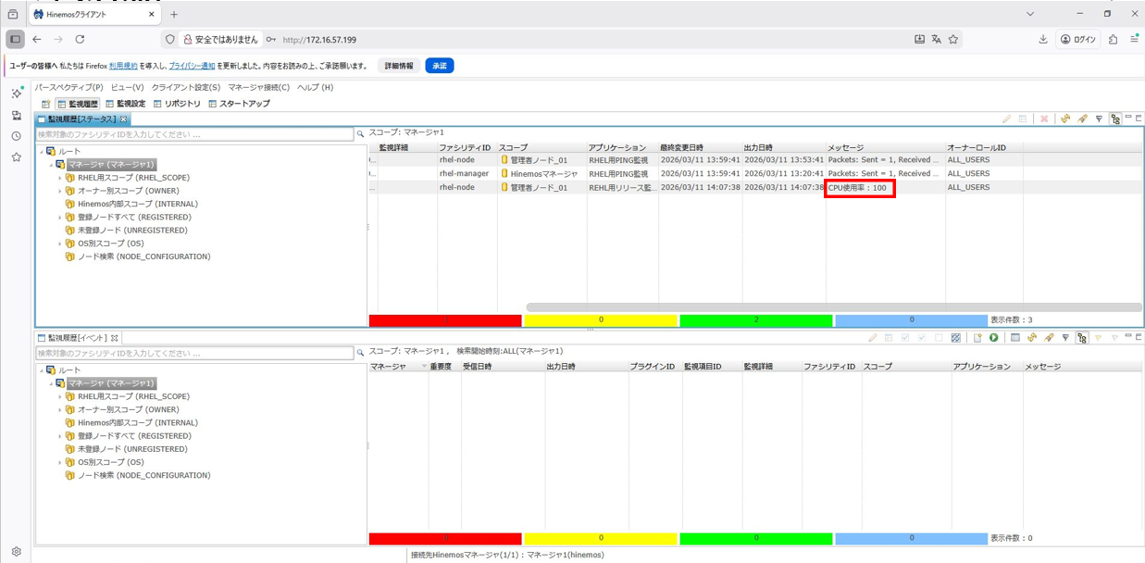Click the open perspective icon before 監視履歴
Screen dimensions: 1145x563
(x=45, y=104)
